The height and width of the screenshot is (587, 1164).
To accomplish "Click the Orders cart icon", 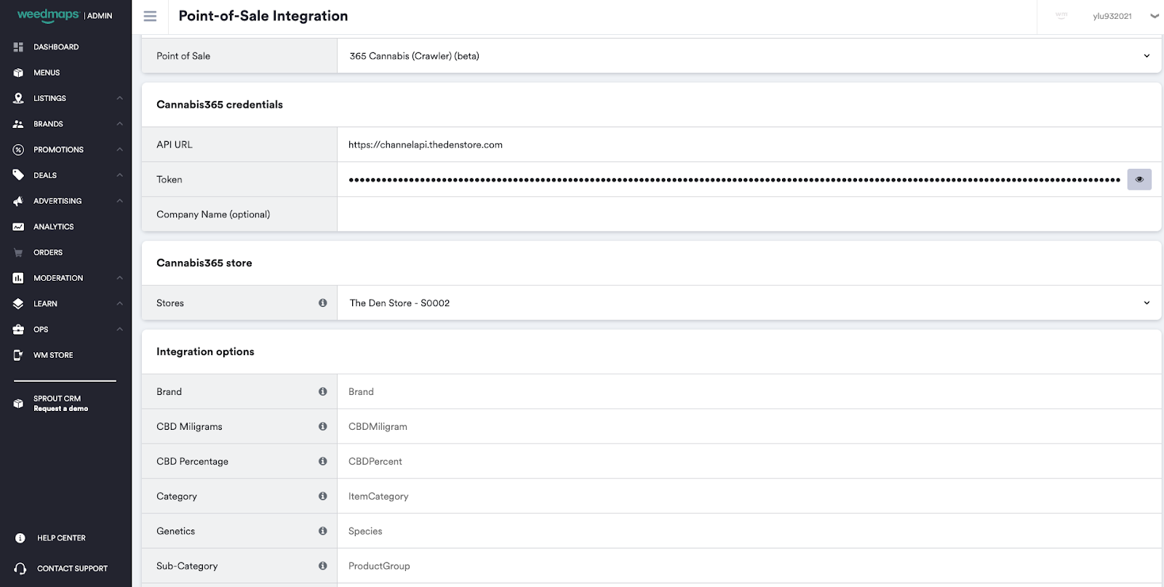I will coord(17,252).
